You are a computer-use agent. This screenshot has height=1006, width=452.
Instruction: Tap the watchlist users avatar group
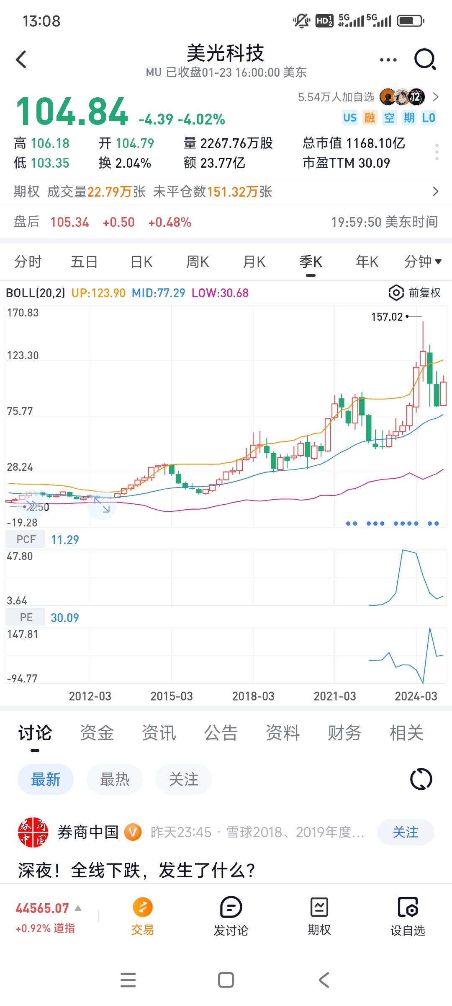(402, 97)
